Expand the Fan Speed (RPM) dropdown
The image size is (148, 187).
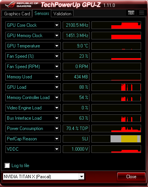point(57,67)
